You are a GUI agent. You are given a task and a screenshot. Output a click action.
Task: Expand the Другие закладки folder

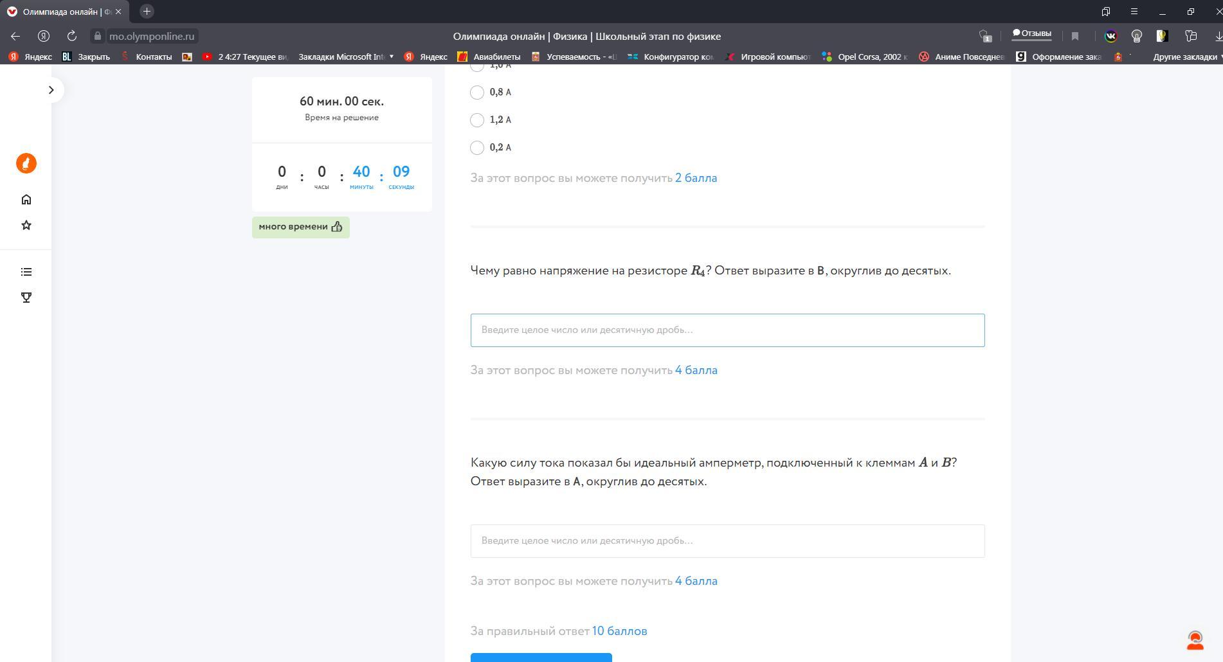[1187, 57]
